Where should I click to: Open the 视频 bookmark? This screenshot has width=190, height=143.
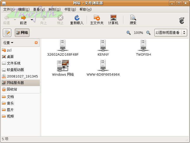(x=21, y=116)
